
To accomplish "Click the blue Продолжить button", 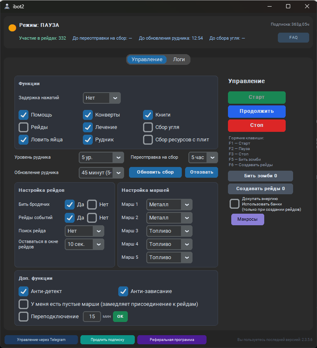I will [x=257, y=112].
